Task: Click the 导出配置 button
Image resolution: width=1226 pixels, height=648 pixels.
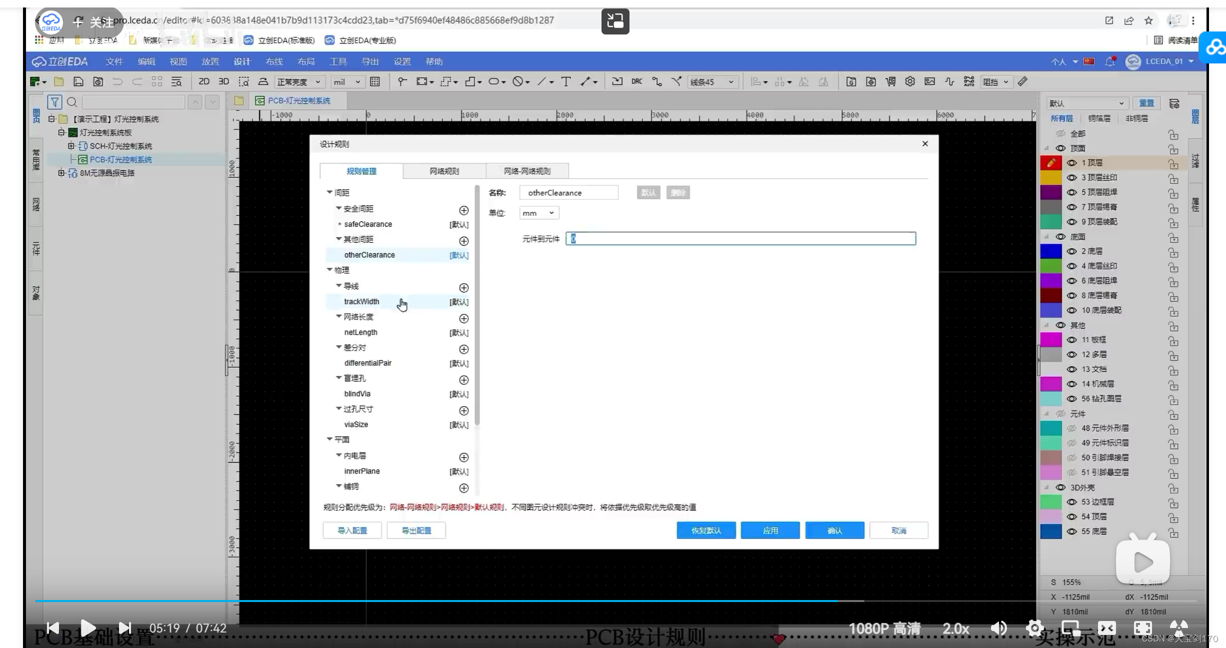Action: click(x=416, y=530)
